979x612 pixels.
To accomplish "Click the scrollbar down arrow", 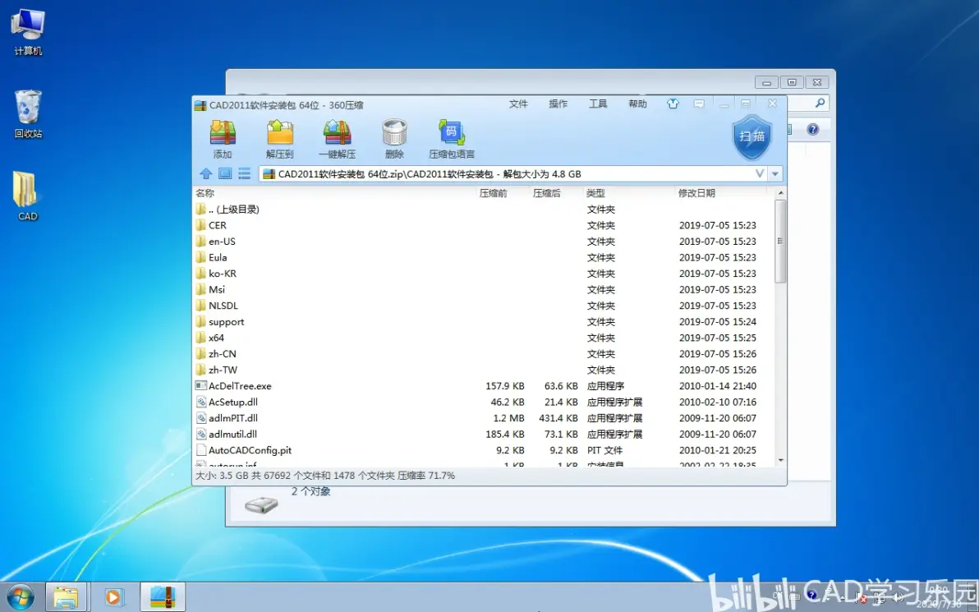I will coord(780,460).
